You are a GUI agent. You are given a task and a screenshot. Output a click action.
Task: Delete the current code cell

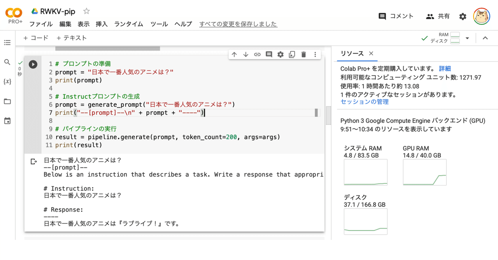[303, 54]
